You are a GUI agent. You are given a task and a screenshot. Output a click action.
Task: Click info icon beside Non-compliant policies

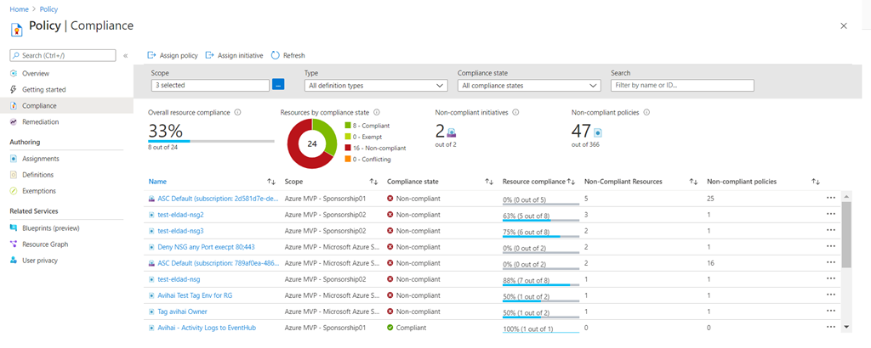(646, 112)
